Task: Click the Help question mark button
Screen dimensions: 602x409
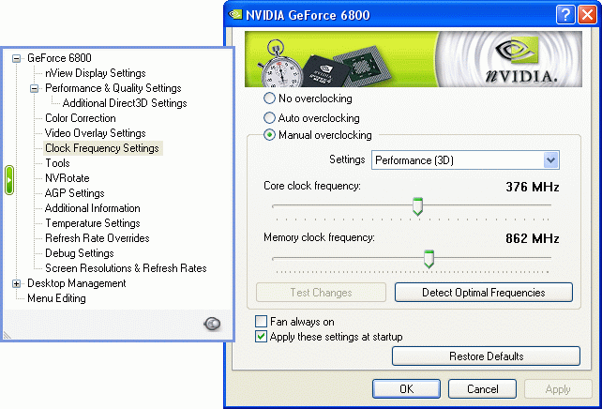Action: 564,14
